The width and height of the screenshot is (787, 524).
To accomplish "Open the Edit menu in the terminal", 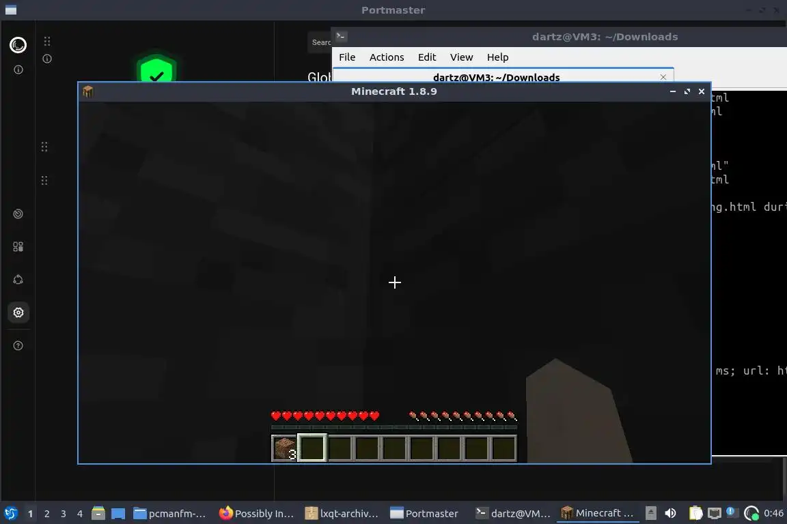I will pyautogui.click(x=427, y=57).
